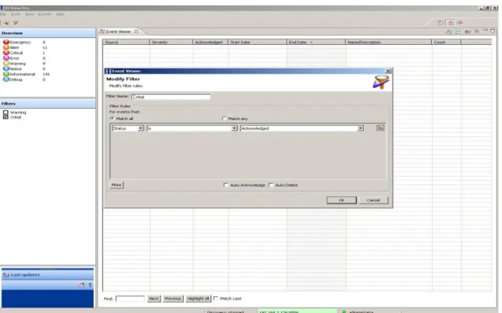502x313 pixels.
Task: Click the Previous find button
Action: pyautogui.click(x=173, y=298)
